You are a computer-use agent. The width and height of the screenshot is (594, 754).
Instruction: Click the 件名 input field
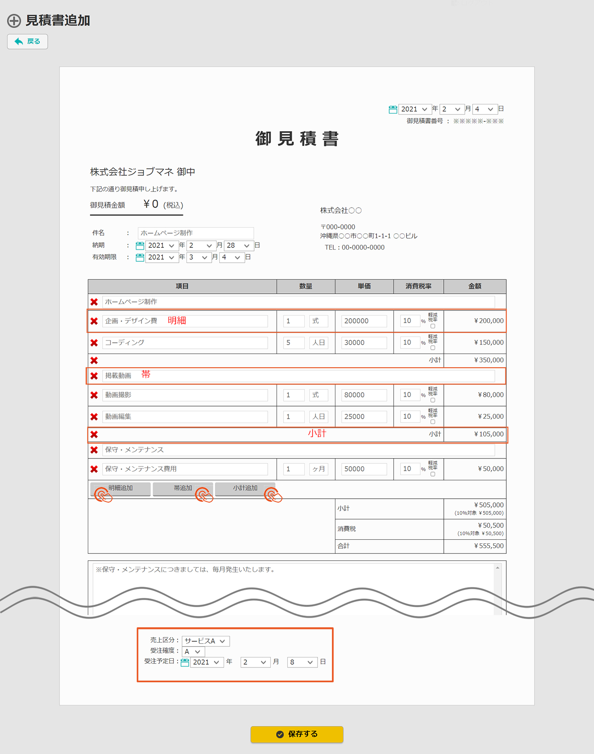tap(196, 233)
